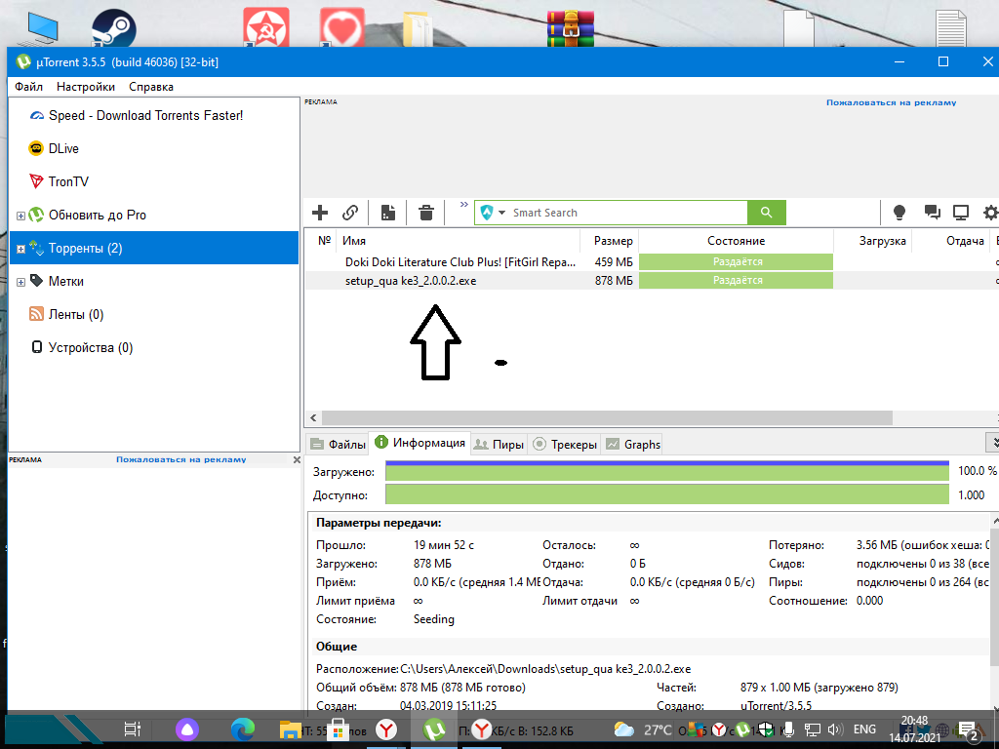The height and width of the screenshot is (749, 999).
Task: Select Обновить до Pro in sidebar
Action: click(x=98, y=215)
